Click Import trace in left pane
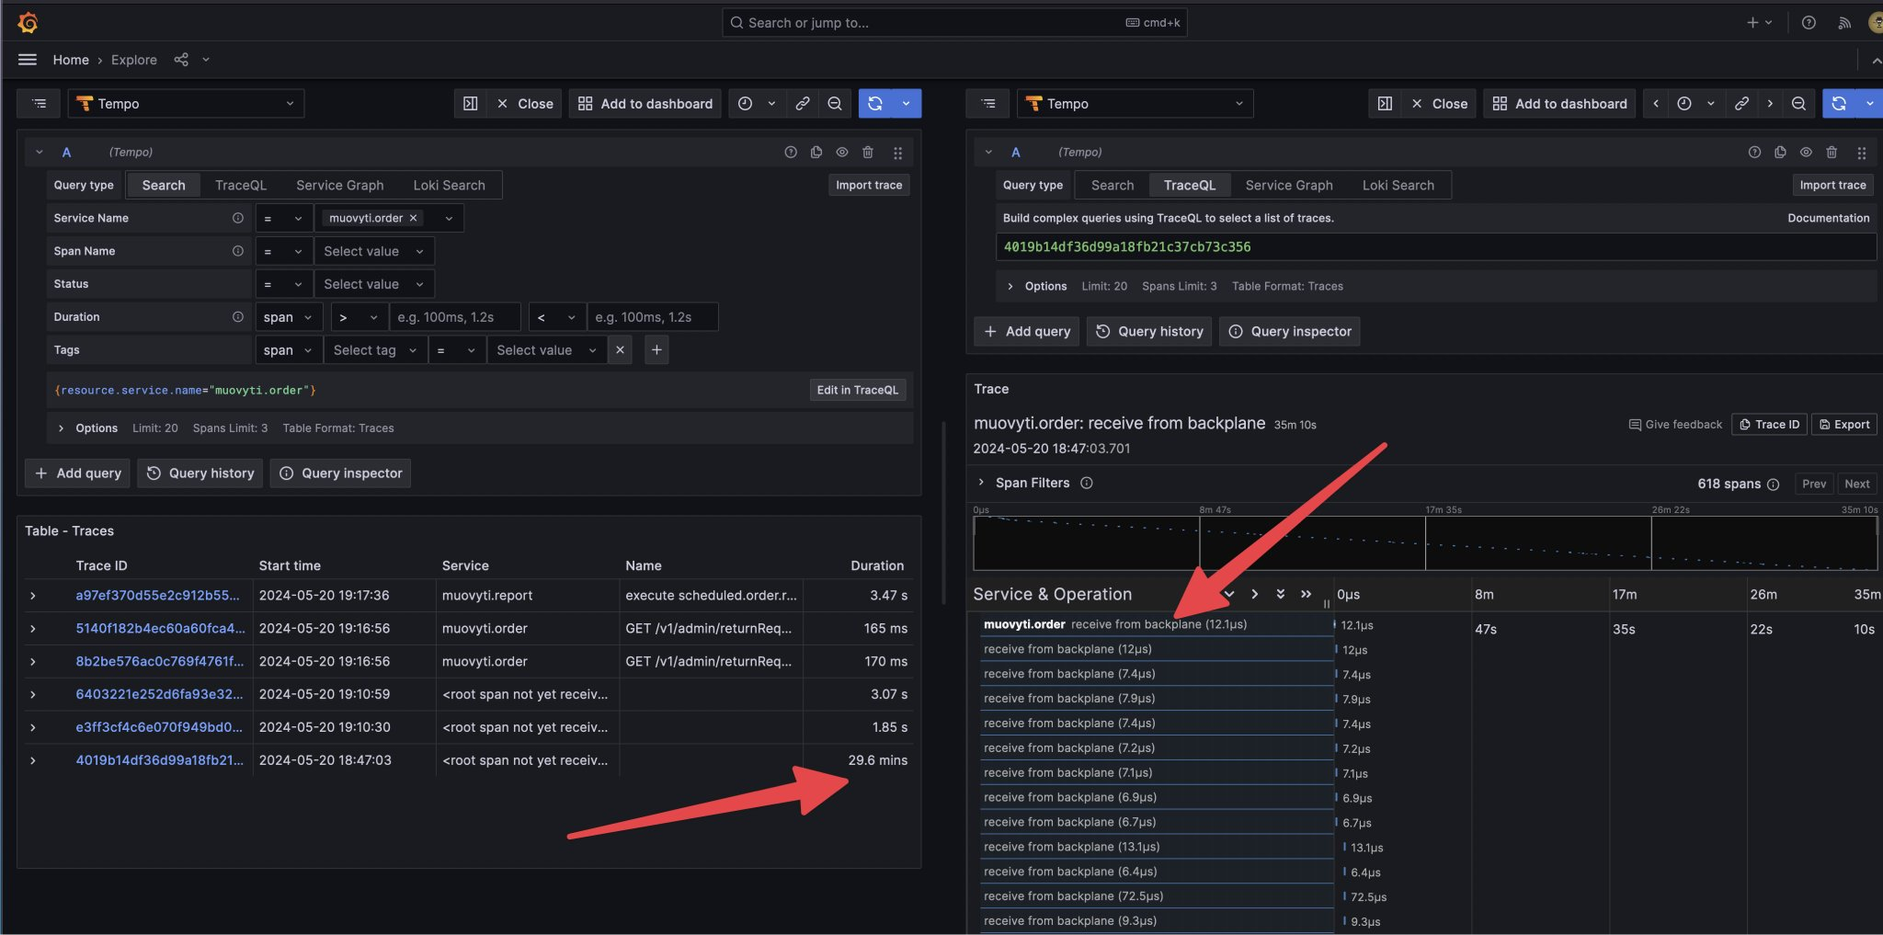The width and height of the screenshot is (1883, 935). click(x=869, y=186)
